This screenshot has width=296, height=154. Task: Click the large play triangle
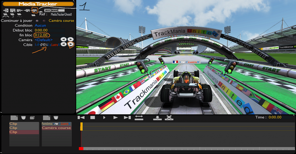point(116,118)
